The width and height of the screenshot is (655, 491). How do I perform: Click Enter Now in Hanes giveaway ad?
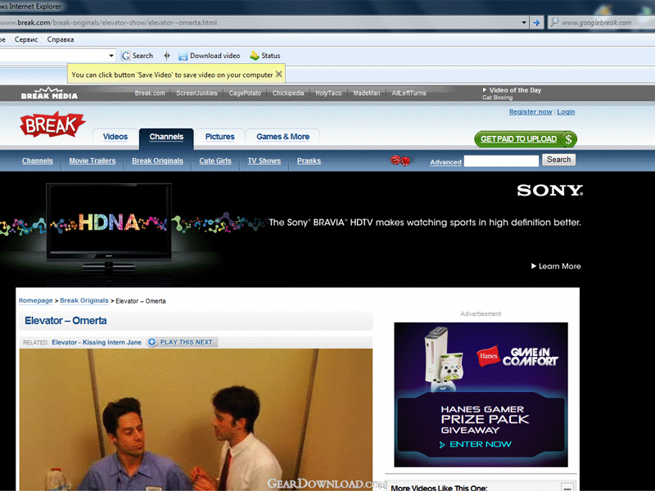tap(476, 444)
